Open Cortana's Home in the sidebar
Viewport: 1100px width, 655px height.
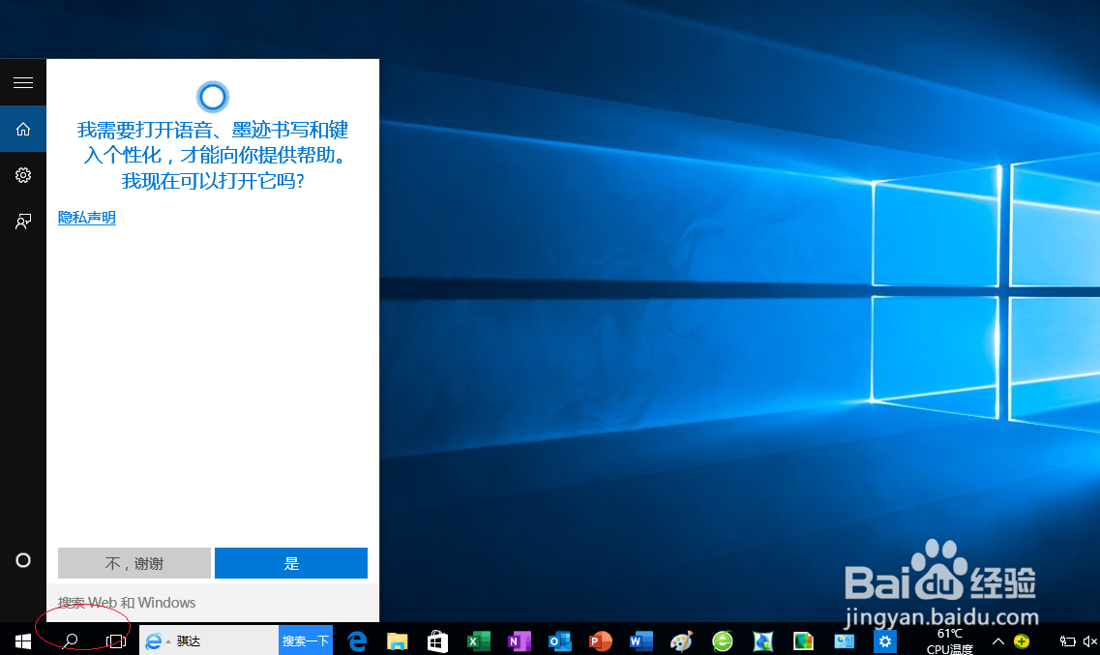tap(22, 129)
